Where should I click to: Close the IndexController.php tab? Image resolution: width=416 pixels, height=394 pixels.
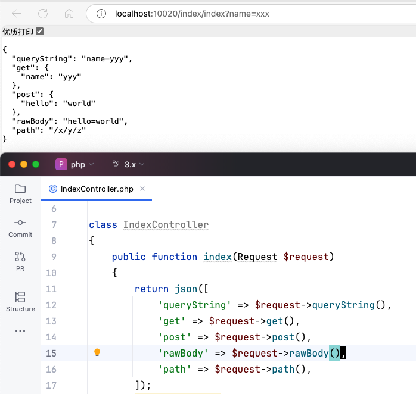[x=142, y=189]
